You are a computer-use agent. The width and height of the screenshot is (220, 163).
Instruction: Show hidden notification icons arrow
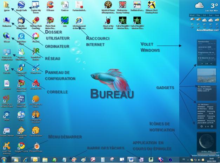tap(188, 160)
